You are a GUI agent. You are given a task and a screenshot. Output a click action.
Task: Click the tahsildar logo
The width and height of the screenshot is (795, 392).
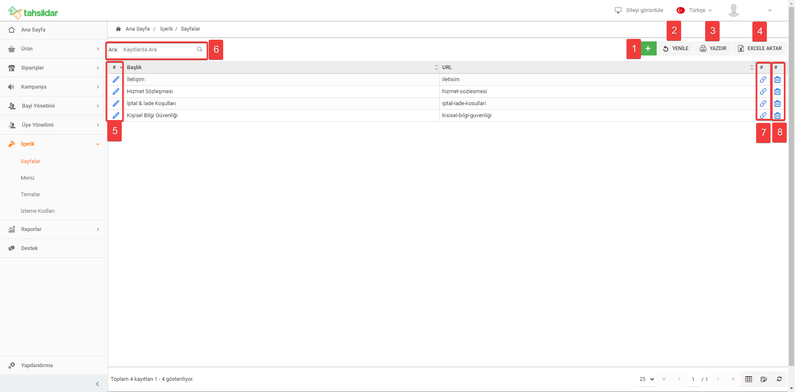click(x=33, y=12)
